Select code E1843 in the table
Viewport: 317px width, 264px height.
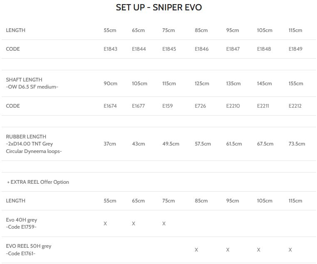click(x=110, y=49)
